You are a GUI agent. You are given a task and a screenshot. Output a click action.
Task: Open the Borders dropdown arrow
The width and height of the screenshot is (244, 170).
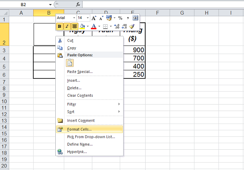pos(111,26)
